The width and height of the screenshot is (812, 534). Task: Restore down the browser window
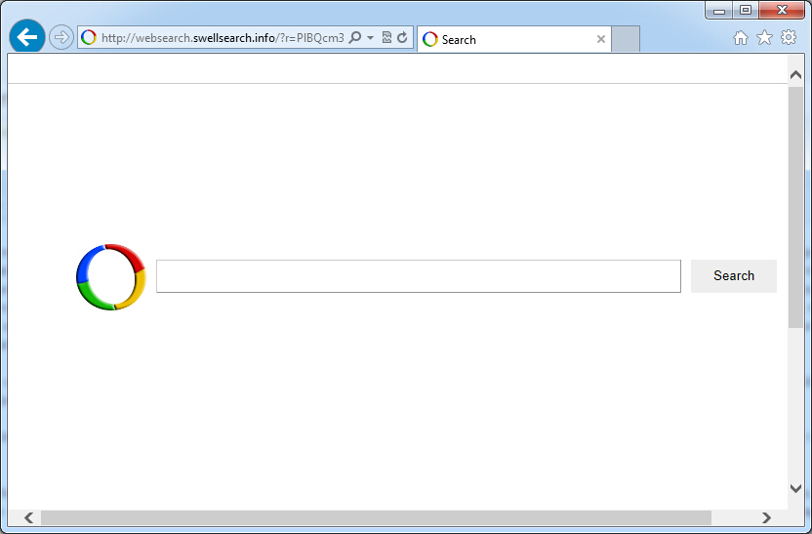click(746, 11)
